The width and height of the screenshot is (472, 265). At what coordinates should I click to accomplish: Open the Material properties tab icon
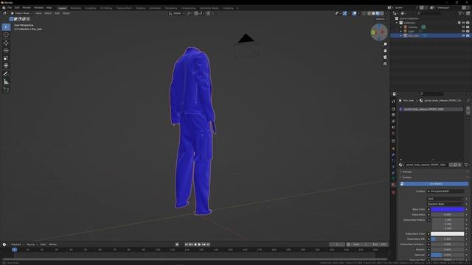click(393, 185)
